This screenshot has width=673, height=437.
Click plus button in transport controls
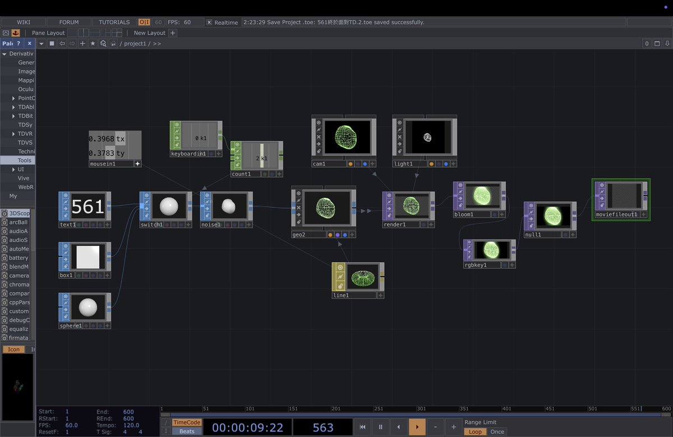(x=453, y=427)
